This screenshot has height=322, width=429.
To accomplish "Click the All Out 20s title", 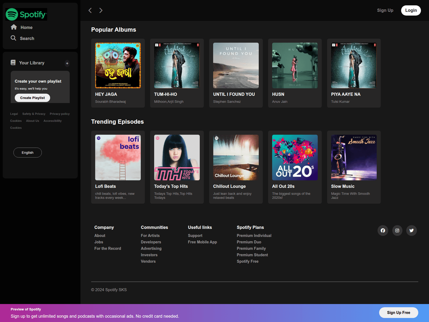I will pyautogui.click(x=283, y=186).
